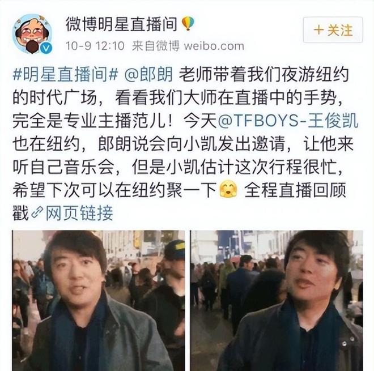Open the @TFBOYS-王俊凯 mention
Viewport: 374px width, 371px height.
coord(288,121)
